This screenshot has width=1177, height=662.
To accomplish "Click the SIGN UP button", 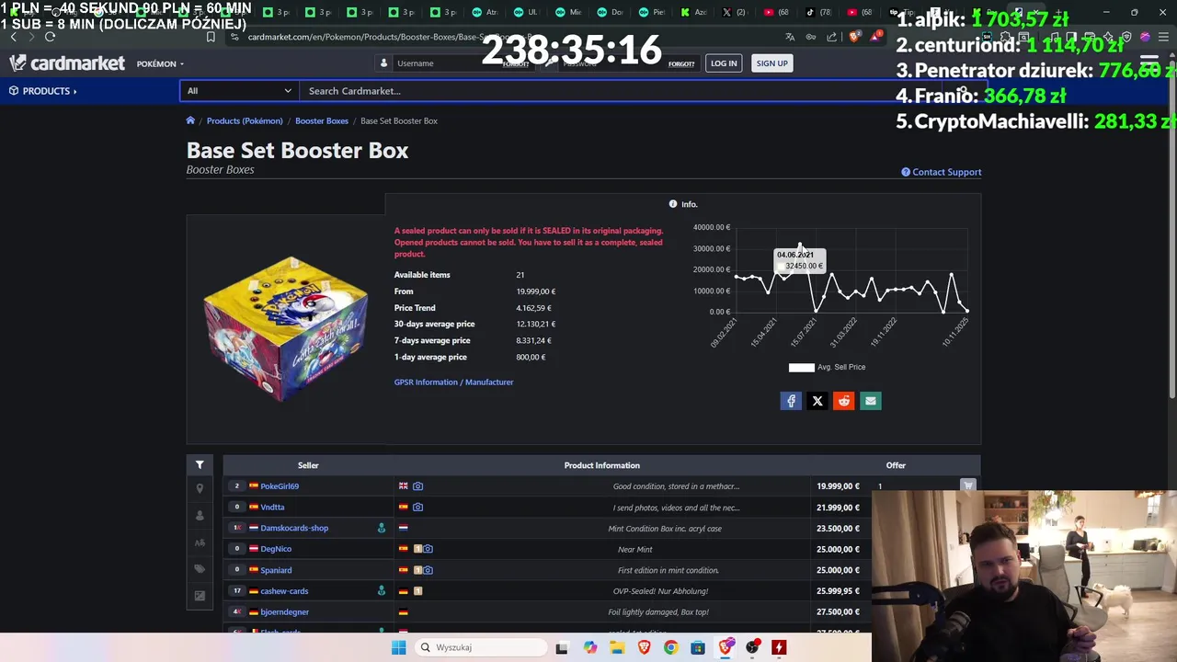I will [771, 63].
